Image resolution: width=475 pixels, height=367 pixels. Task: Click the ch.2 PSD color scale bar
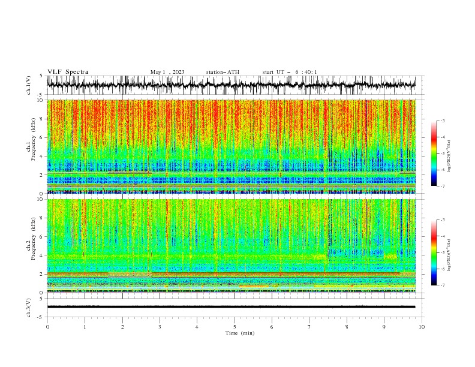(x=434, y=252)
